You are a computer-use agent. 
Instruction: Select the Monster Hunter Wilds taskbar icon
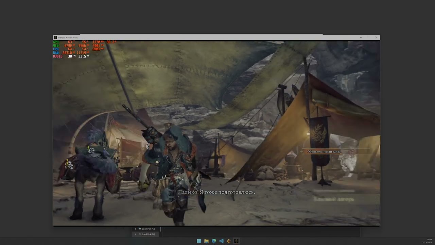point(236,241)
